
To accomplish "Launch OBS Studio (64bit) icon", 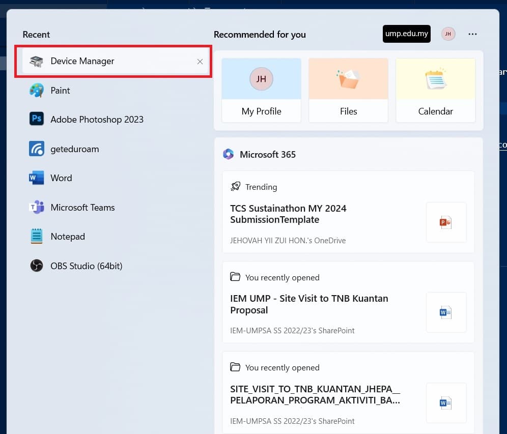I will (x=37, y=266).
